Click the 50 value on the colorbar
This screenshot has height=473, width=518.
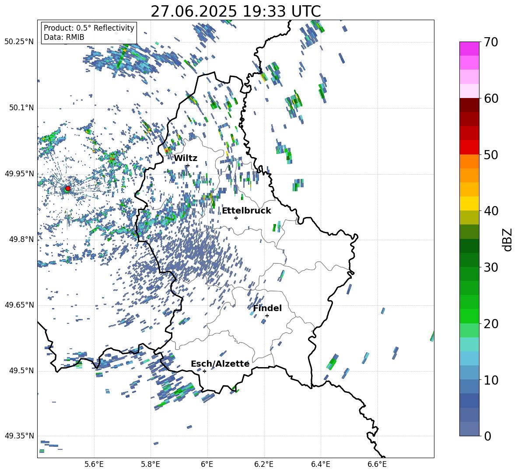click(x=491, y=155)
